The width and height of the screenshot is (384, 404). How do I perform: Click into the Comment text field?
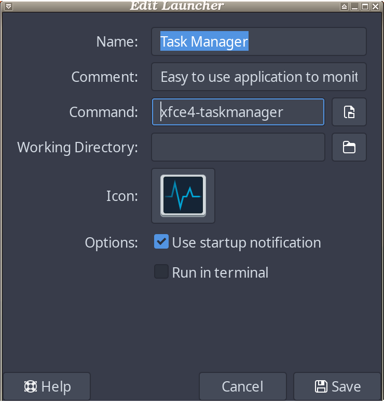pos(258,77)
